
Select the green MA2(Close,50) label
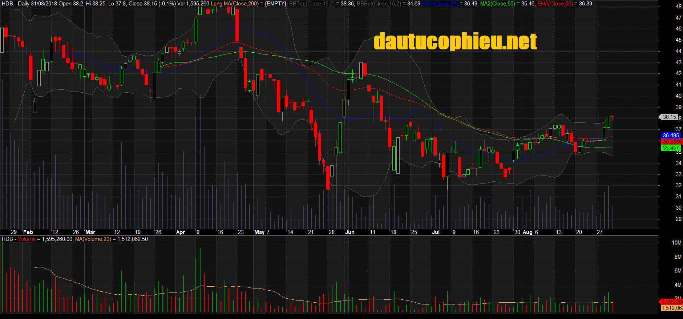(x=497, y=4)
